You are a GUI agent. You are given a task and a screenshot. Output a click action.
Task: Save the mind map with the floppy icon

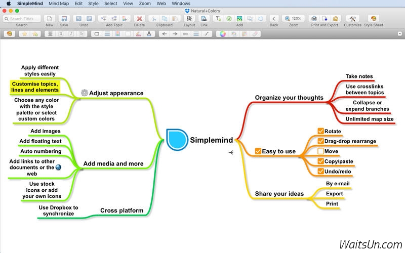(64, 19)
